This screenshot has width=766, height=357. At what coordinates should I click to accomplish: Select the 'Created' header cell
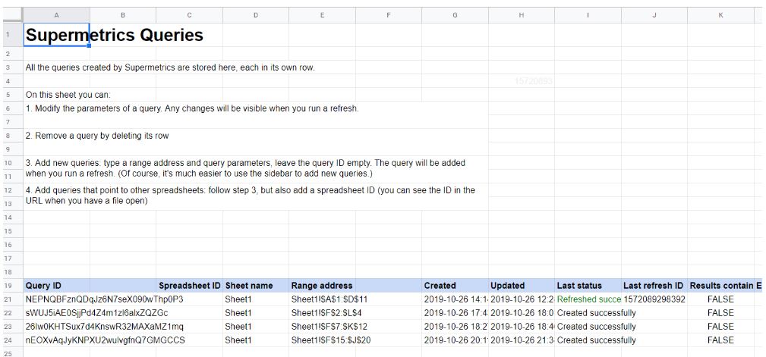click(456, 285)
